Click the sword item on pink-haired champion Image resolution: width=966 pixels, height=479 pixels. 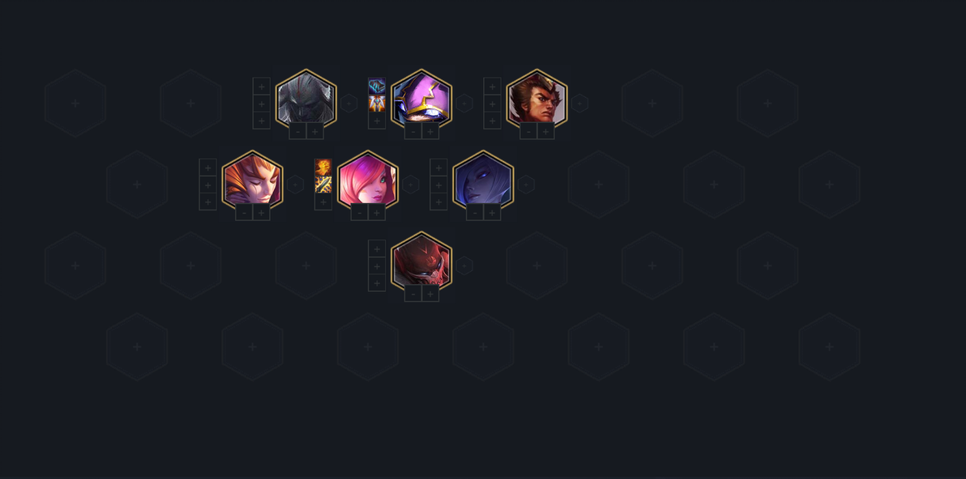click(323, 184)
